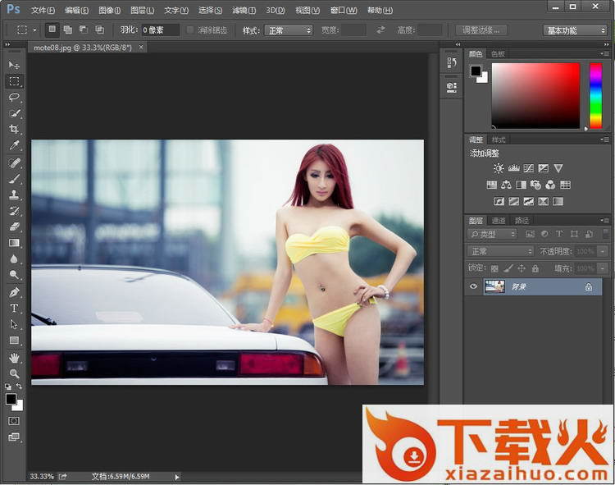Open the layer blend mode 正常 dropdown
The image size is (615, 485).
[501, 251]
